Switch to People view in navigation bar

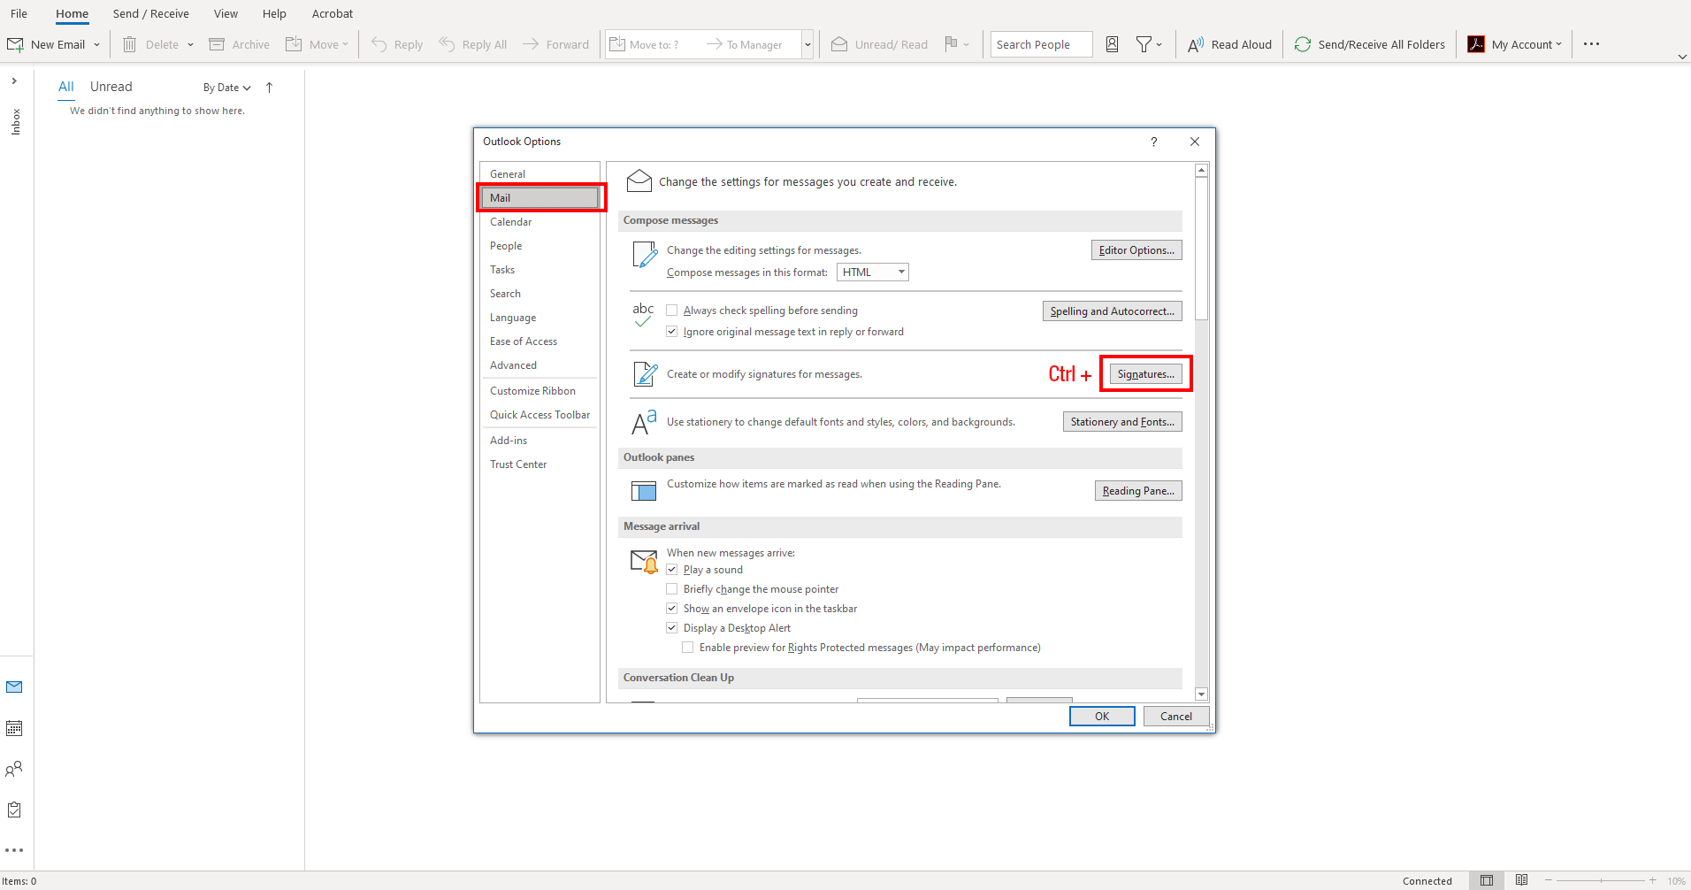point(14,769)
